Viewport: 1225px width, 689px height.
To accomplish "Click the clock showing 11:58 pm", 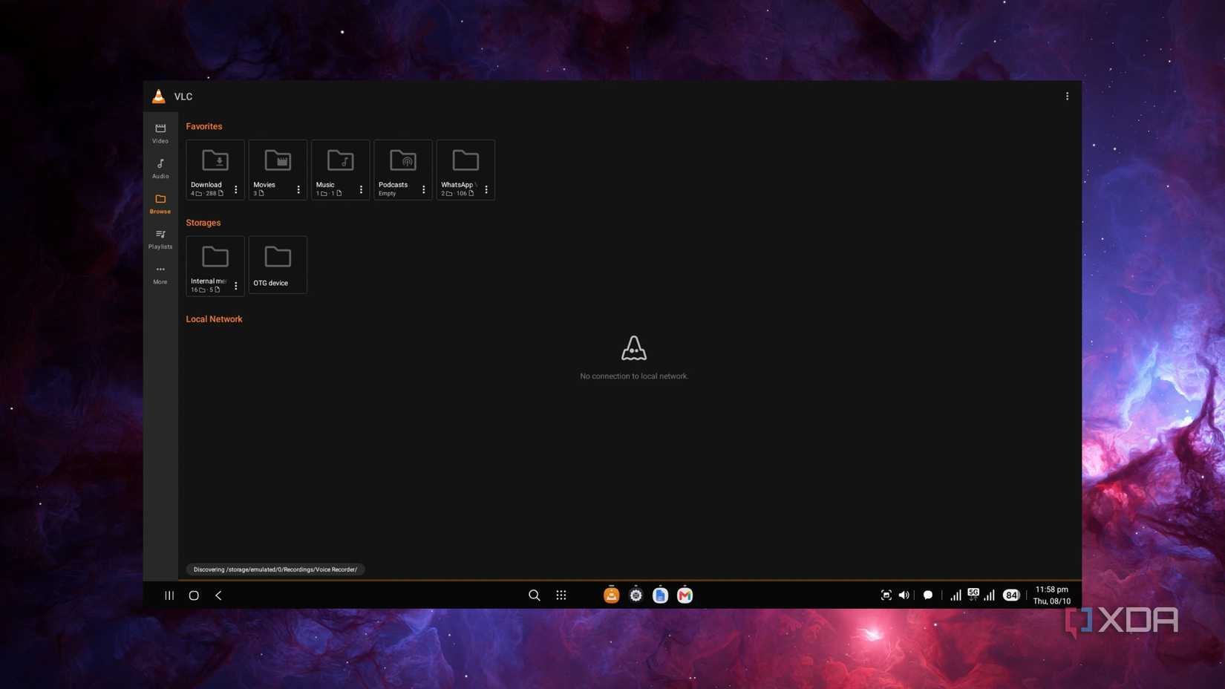I will (x=1052, y=590).
